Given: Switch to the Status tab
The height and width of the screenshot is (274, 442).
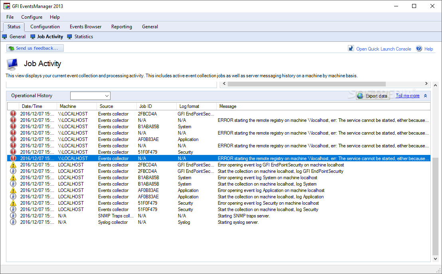Looking at the screenshot, I should tap(14, 27).
